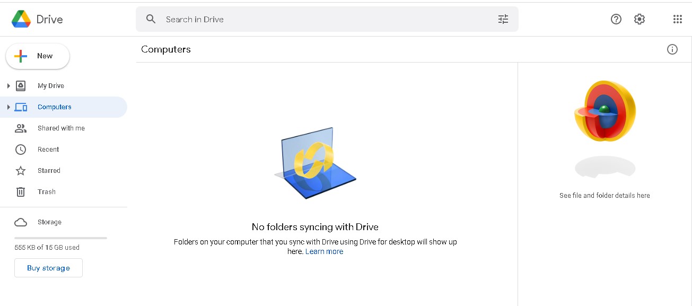Open the Starred items view
Image resolution: width=692 pixels, height=306 pixels.
click(x=48, y=170)
